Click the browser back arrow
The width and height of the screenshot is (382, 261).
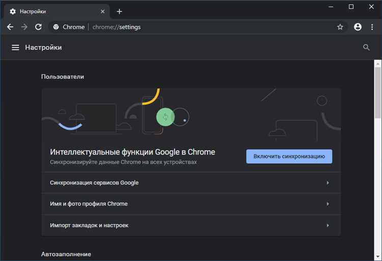point(10,27)
